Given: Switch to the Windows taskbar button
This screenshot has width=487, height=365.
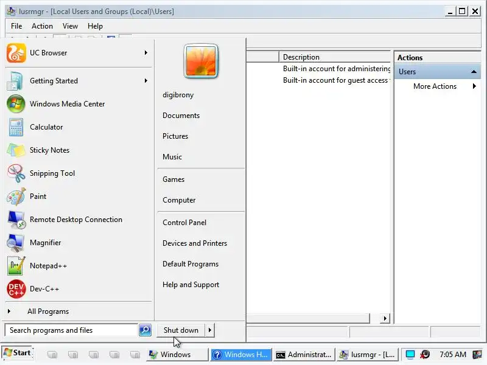Looking at the screenshot, I should (177, 354).
